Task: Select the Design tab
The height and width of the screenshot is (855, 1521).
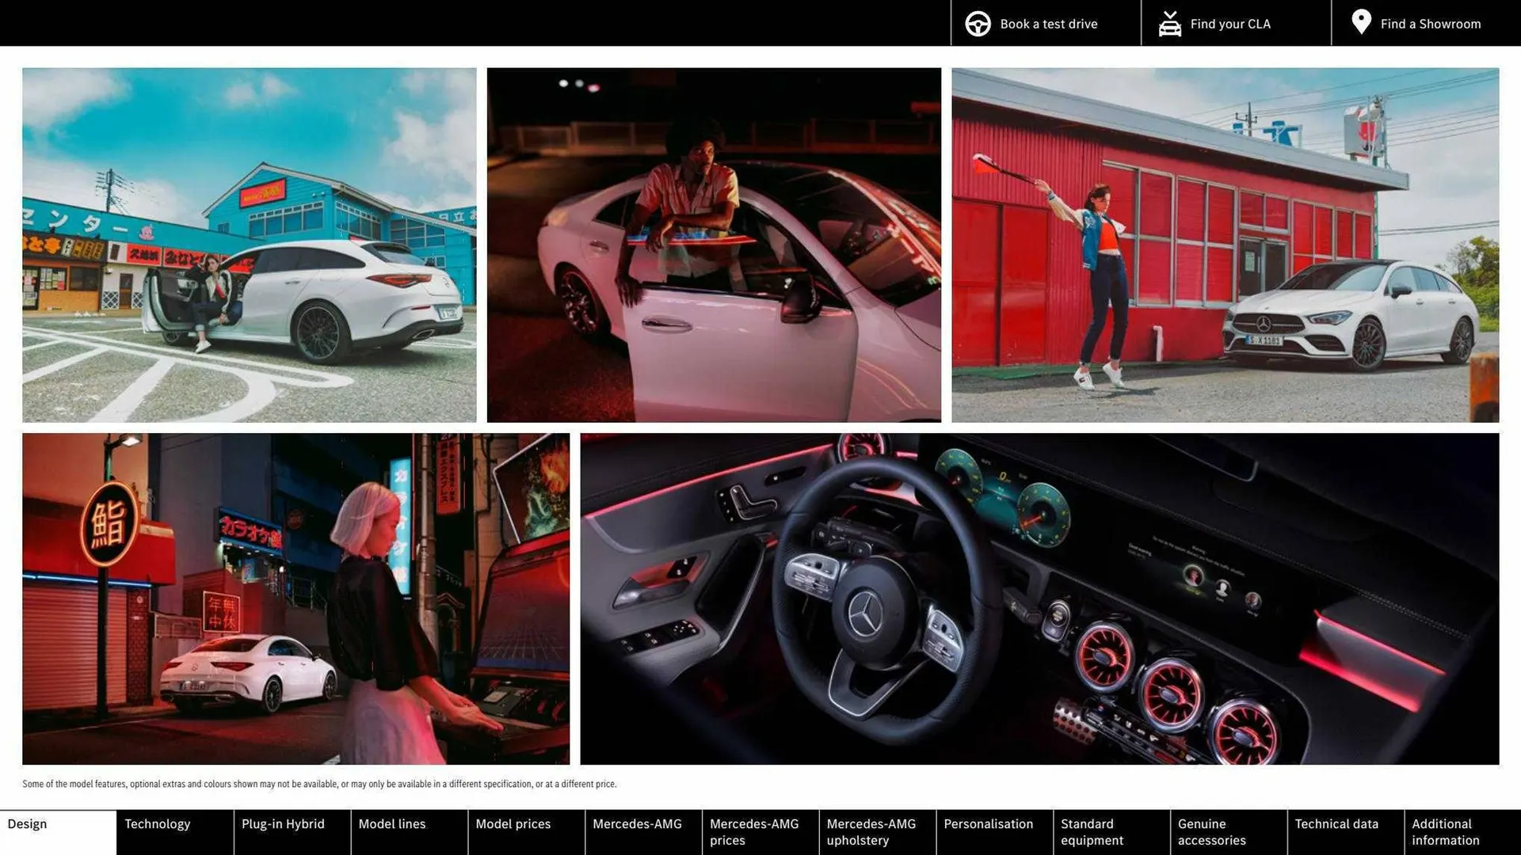Action: 29,823
